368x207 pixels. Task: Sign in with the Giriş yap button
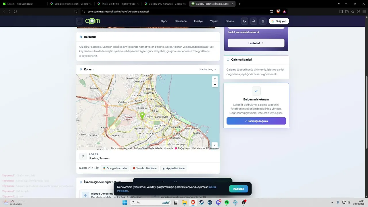point(279,21)
